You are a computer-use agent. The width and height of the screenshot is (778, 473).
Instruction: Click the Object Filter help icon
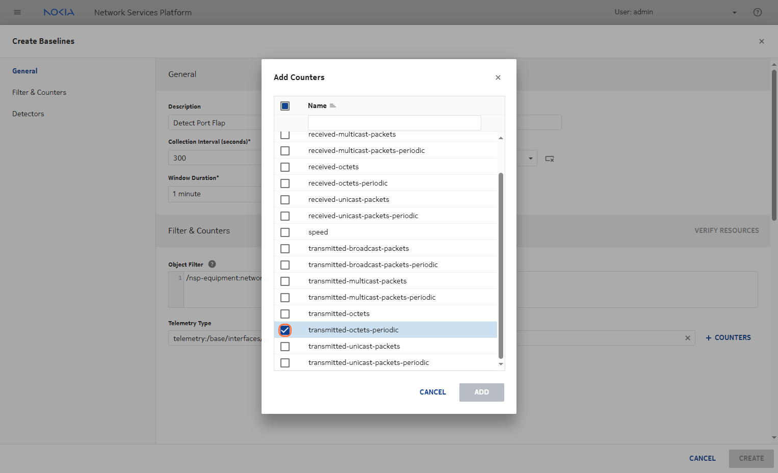point(212,264)
